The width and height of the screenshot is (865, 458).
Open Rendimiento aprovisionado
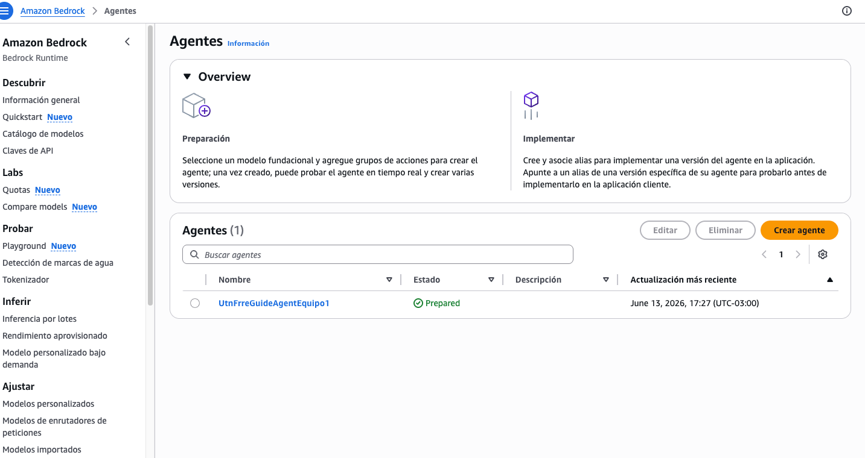pyautogui.click(x=55, y=336)
